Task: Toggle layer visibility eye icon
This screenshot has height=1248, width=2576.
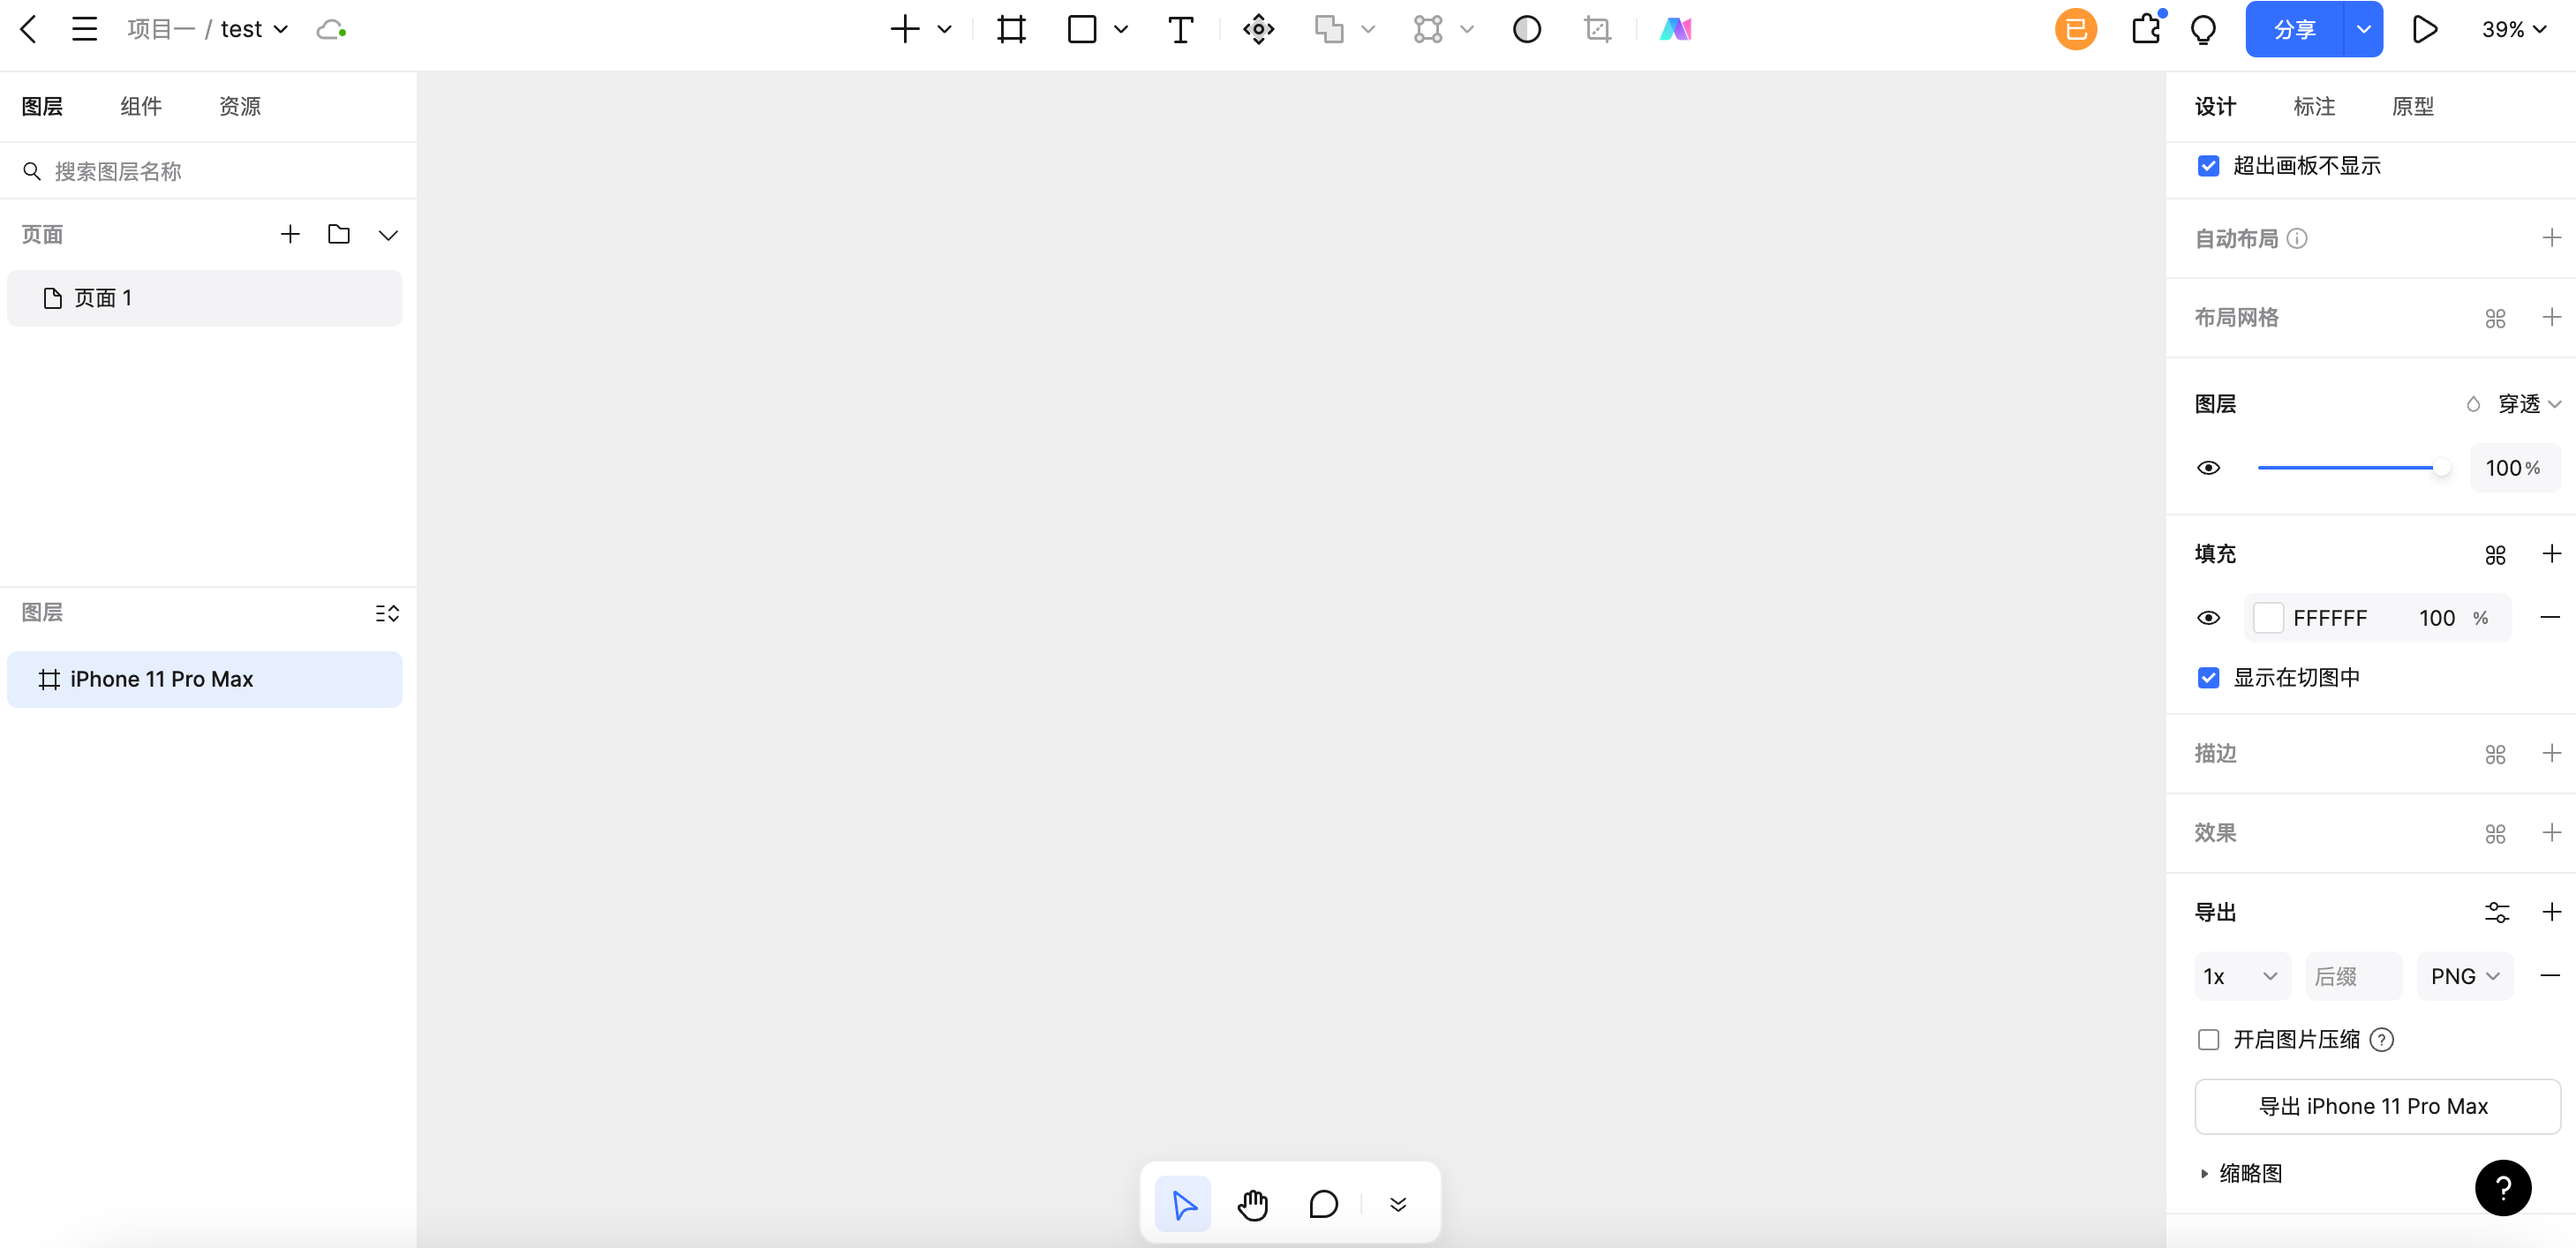Action: tap(2208, 467)
